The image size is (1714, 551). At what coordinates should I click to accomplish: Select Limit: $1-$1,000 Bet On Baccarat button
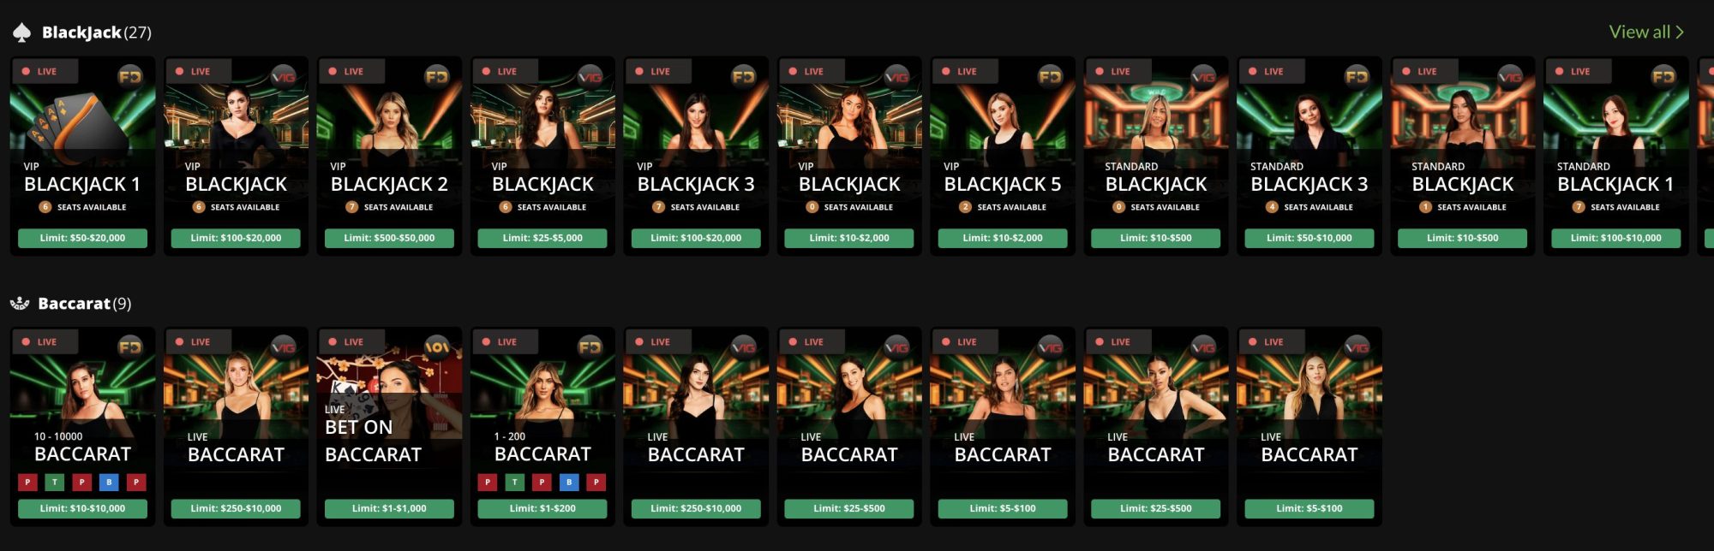point(389,508)
